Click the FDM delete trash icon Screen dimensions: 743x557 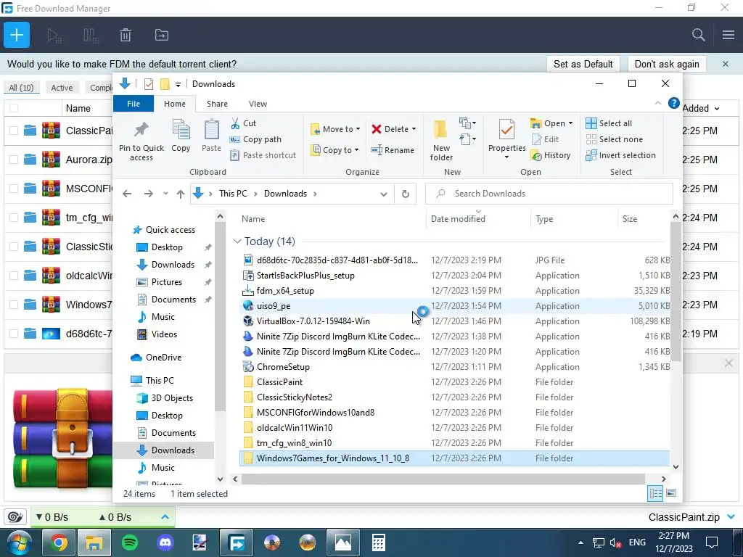pyautogui.click(x=125, y=35)
